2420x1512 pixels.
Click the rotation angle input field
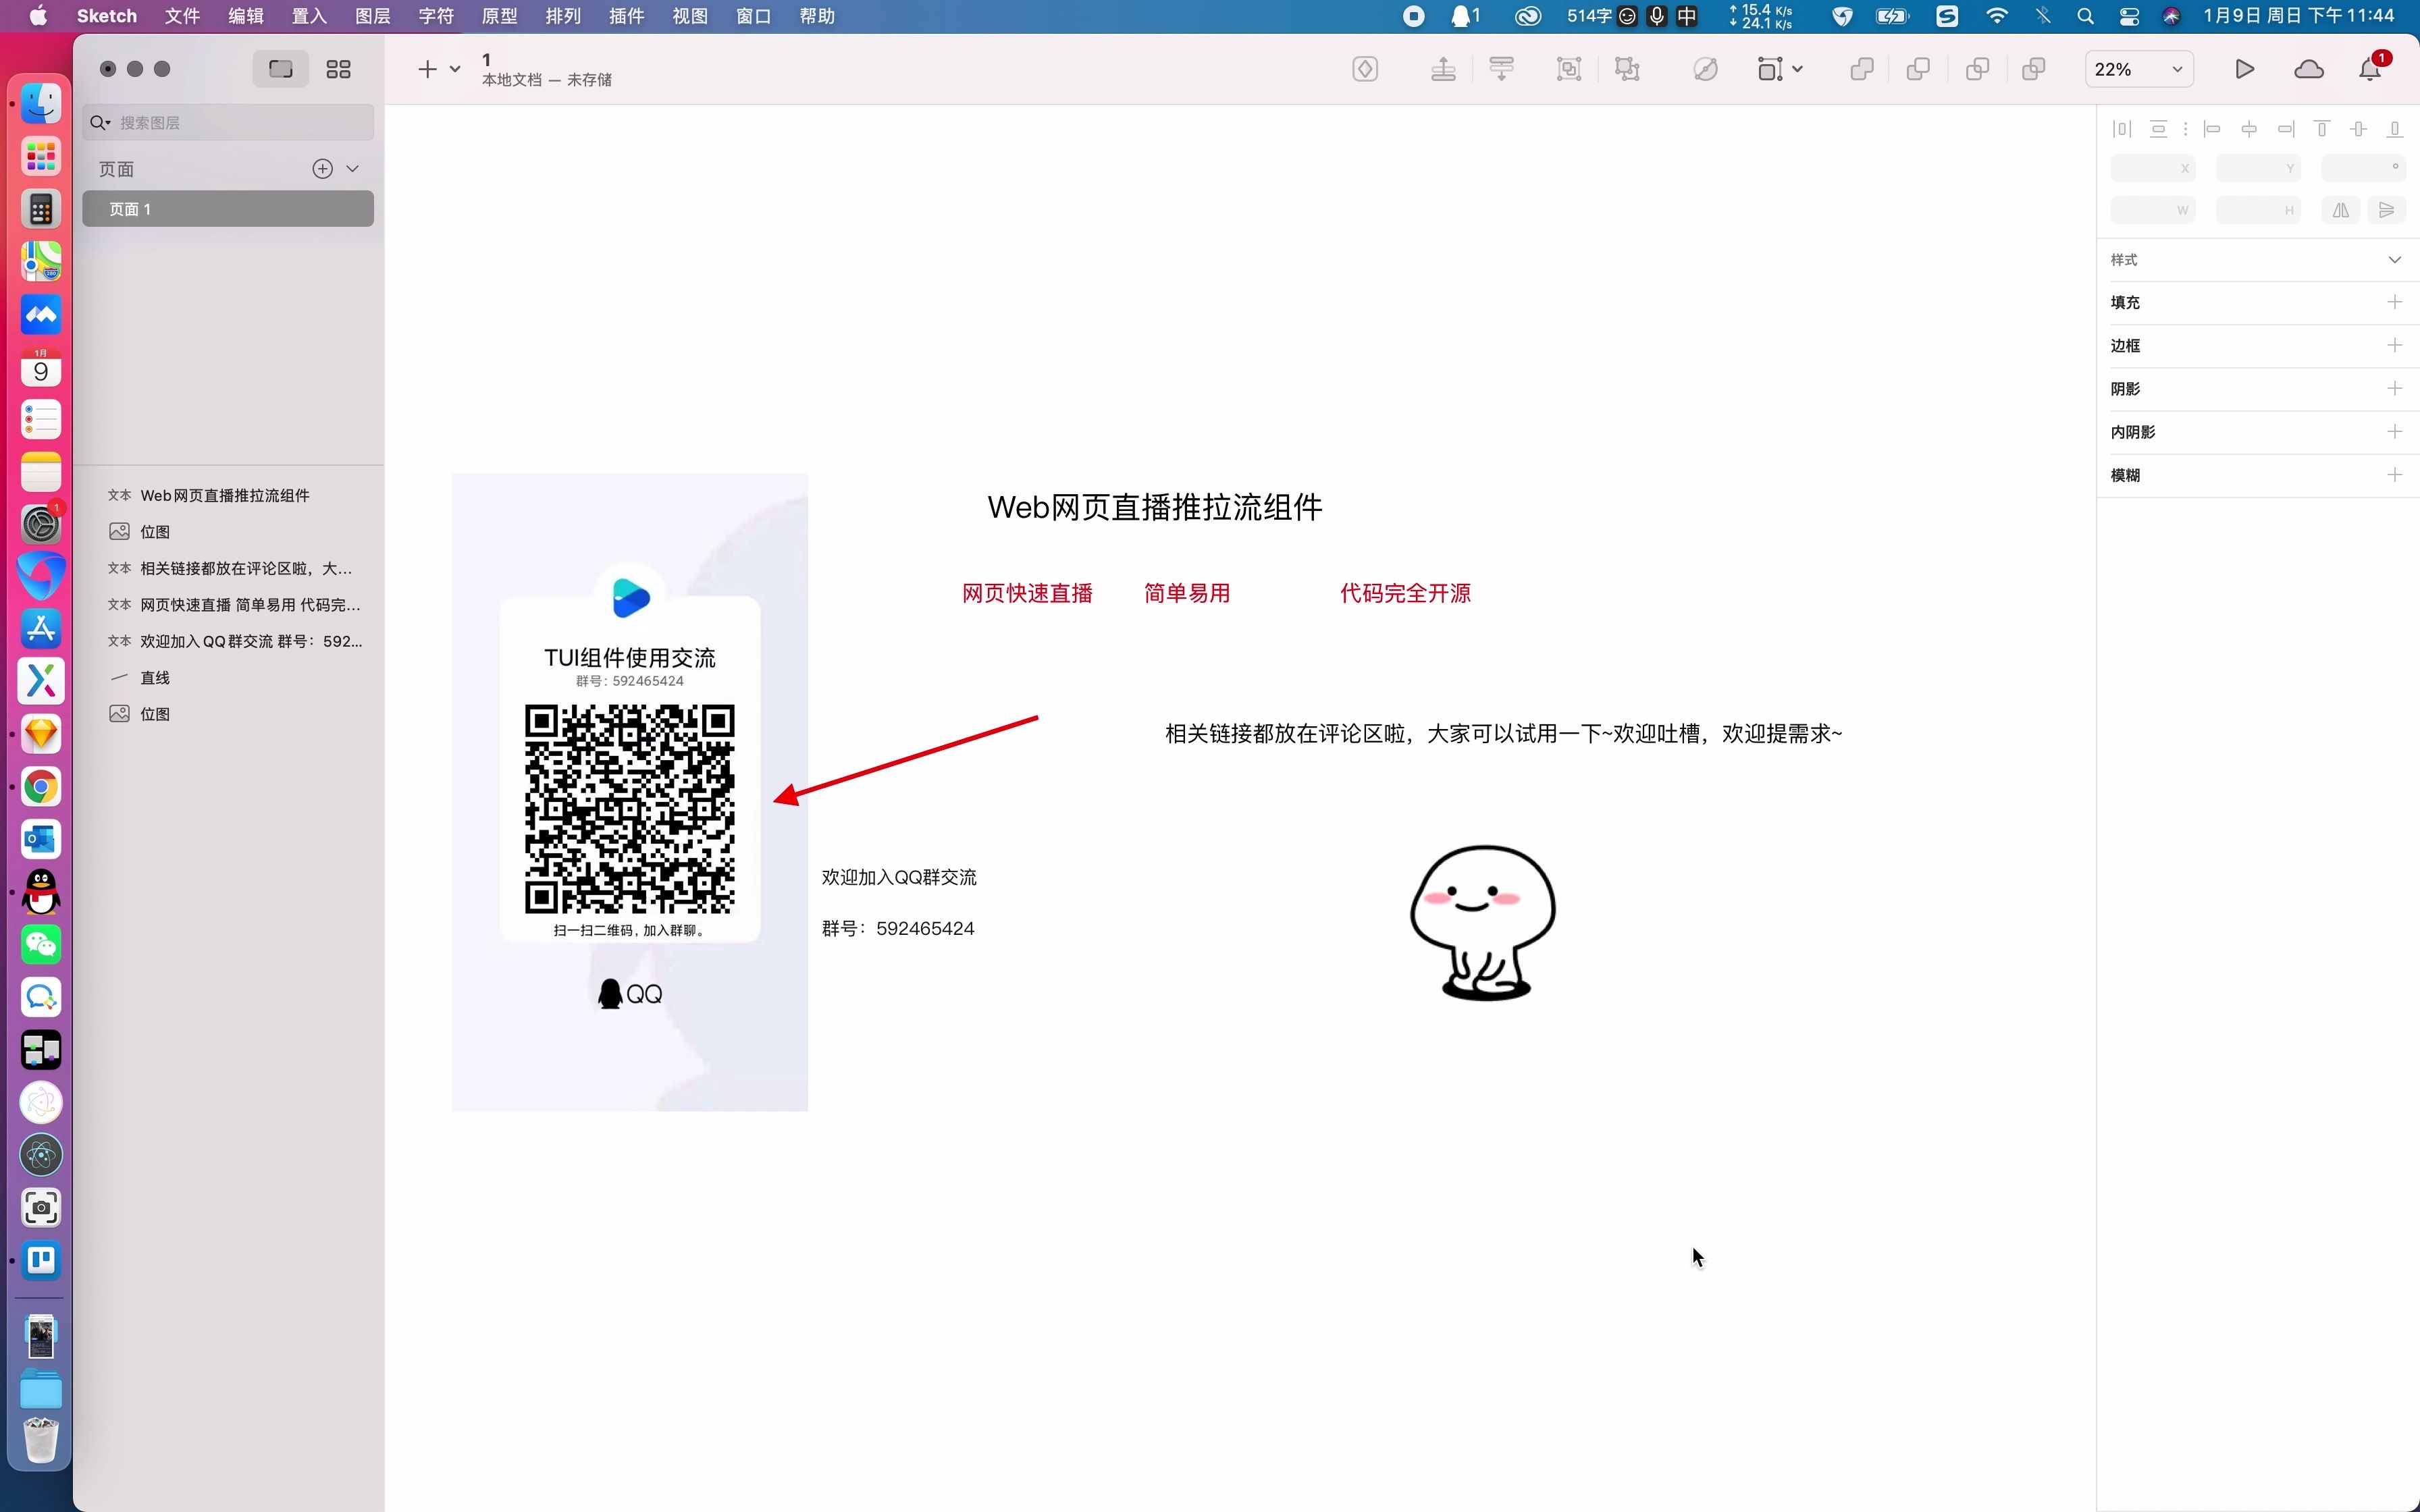pos(2363,168)
